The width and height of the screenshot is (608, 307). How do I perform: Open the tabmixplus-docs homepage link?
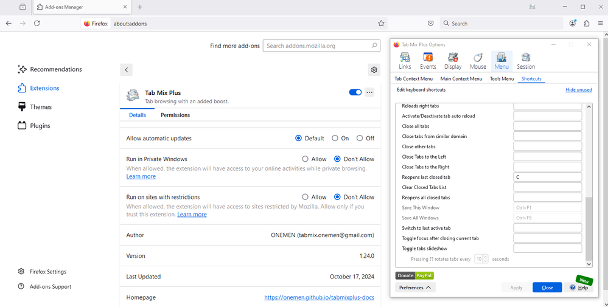(x=319, y=298)
